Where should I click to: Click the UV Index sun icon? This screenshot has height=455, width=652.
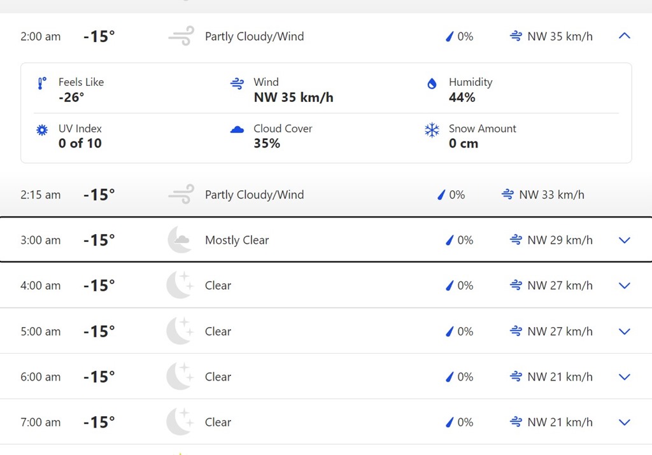coord(42,130)
